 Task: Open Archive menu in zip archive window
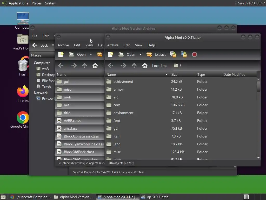pyautogui.click(x=63, y=45)
